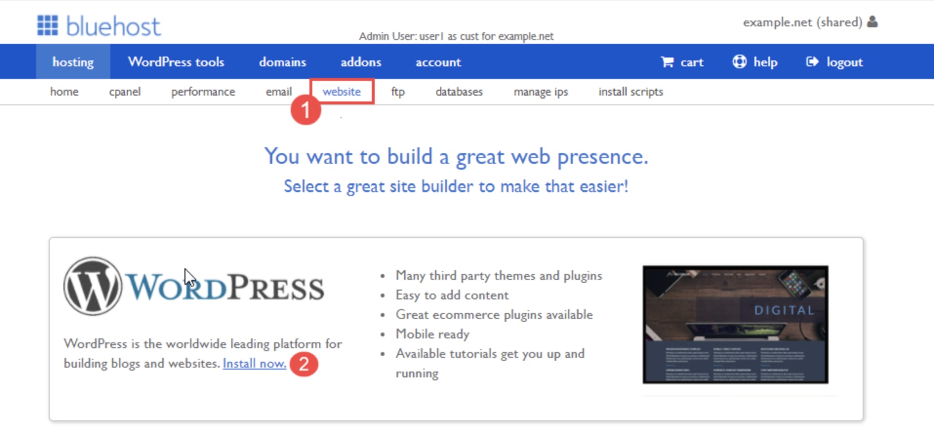
Task: Open the cpanel submenu item
Action: (x=125, y=92)
